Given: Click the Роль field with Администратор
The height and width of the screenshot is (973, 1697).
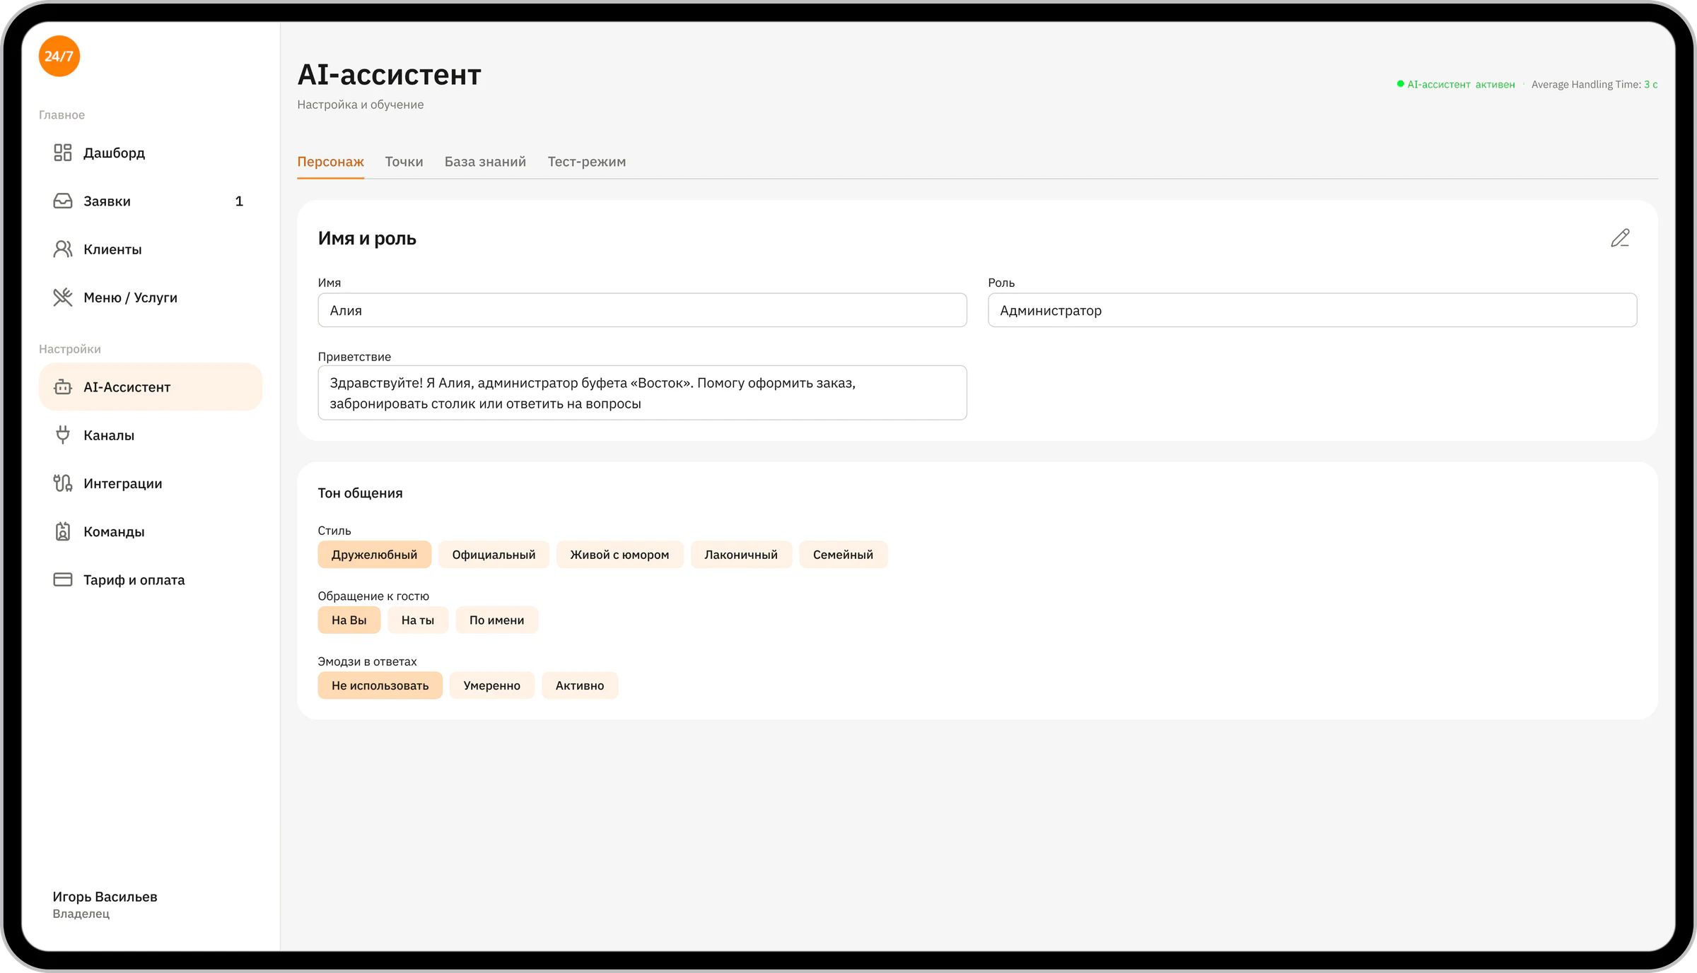Looking at the screenshot, I should (x=1312, y=310).
